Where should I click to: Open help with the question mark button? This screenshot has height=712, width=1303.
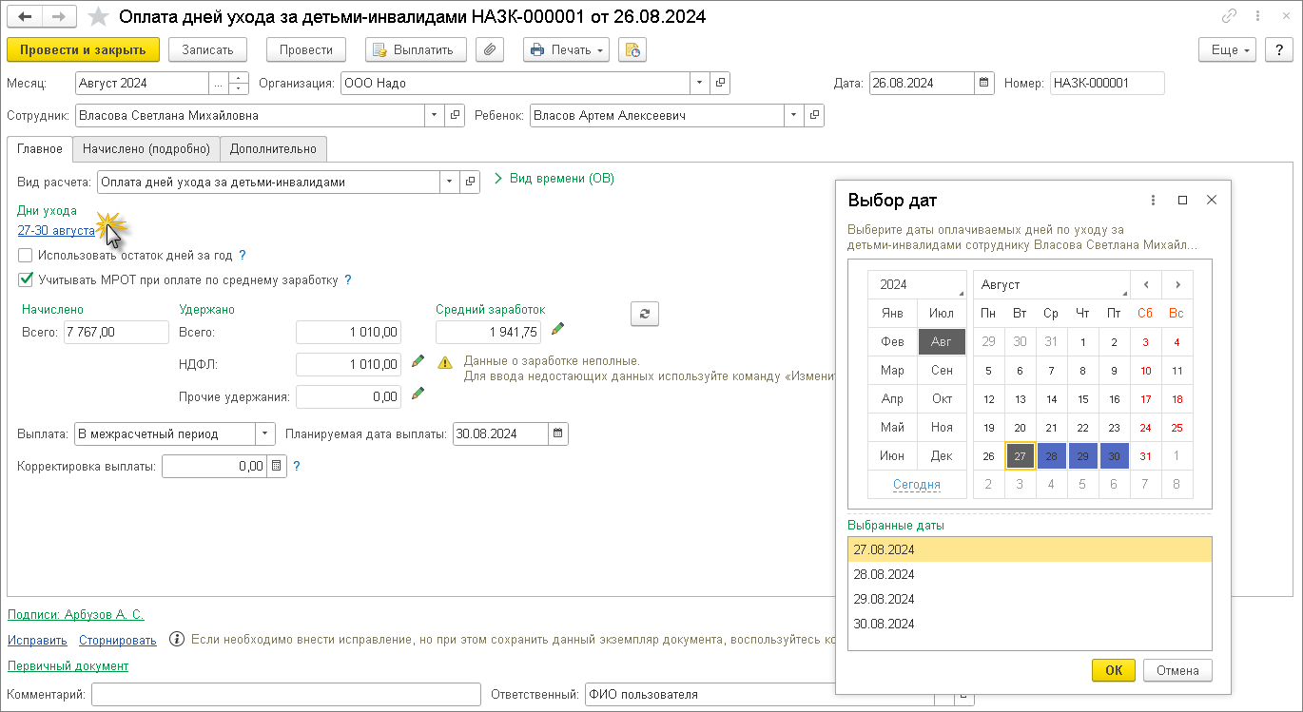click(x=1279, y=49)
